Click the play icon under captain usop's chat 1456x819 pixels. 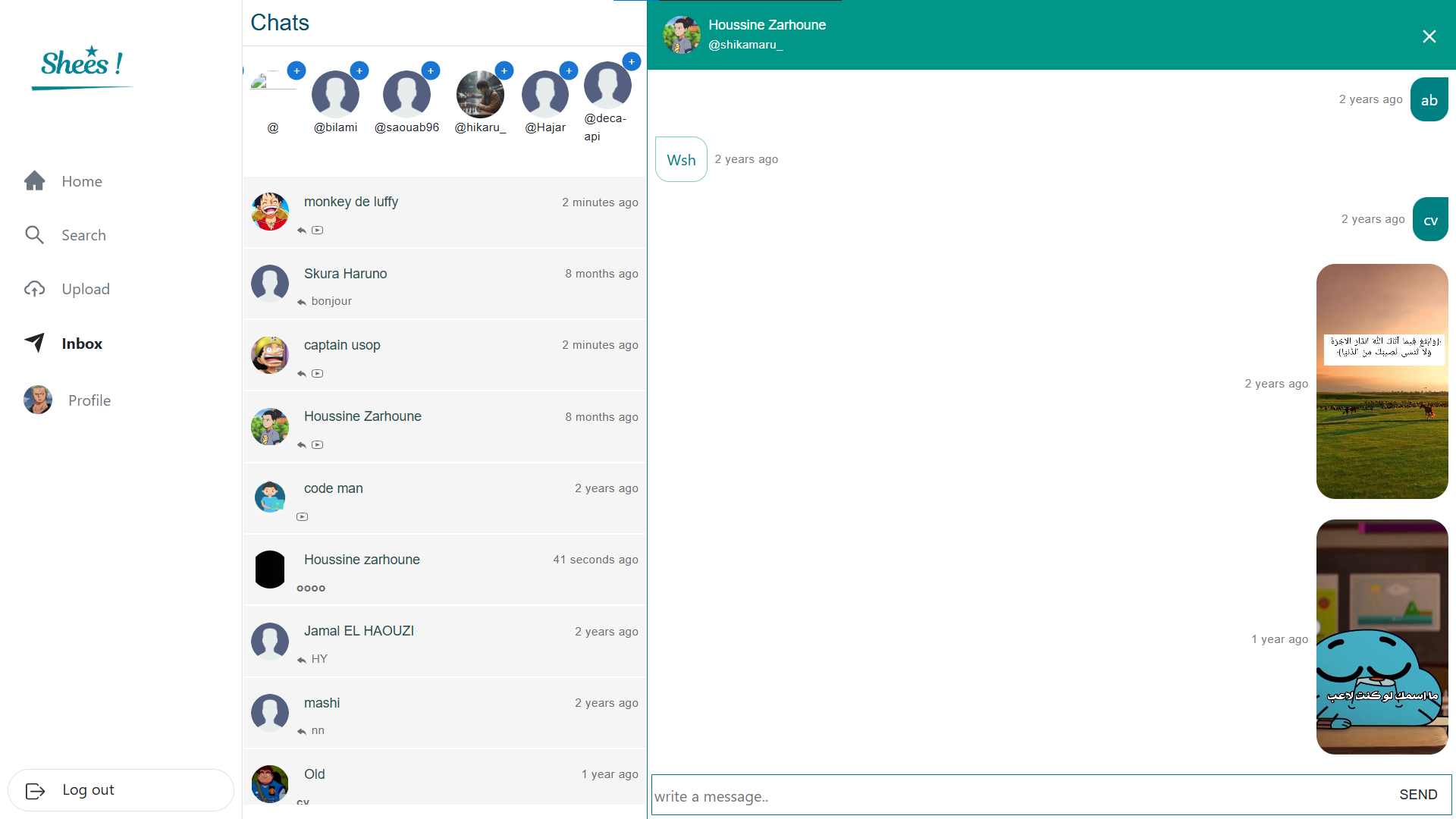point(318,373)
